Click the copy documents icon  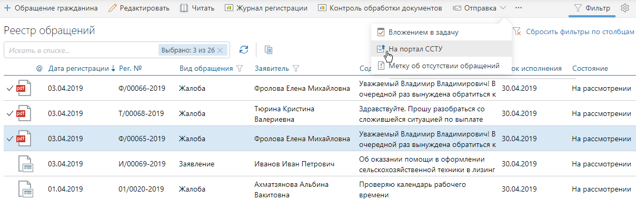tap(269, 50)
